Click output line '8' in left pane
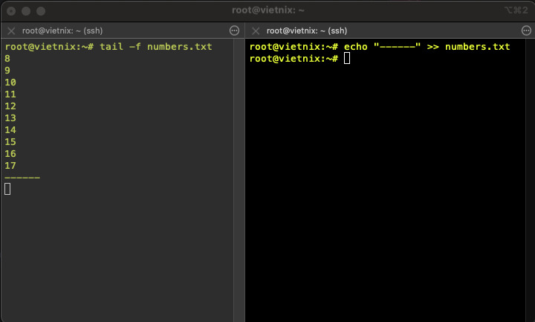This screenshot has width=535, height=322. 7,59
